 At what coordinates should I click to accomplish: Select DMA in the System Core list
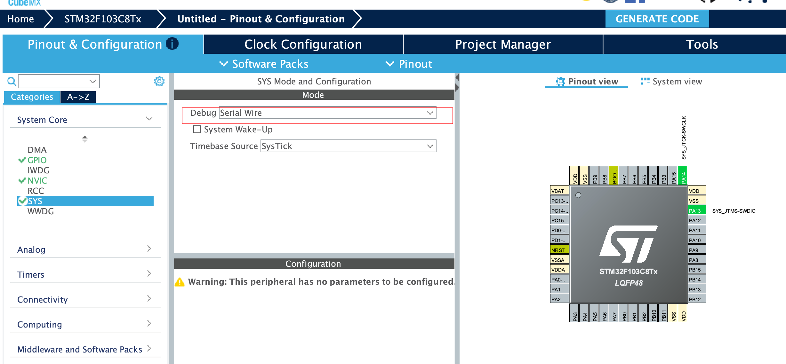pos(37,150)
